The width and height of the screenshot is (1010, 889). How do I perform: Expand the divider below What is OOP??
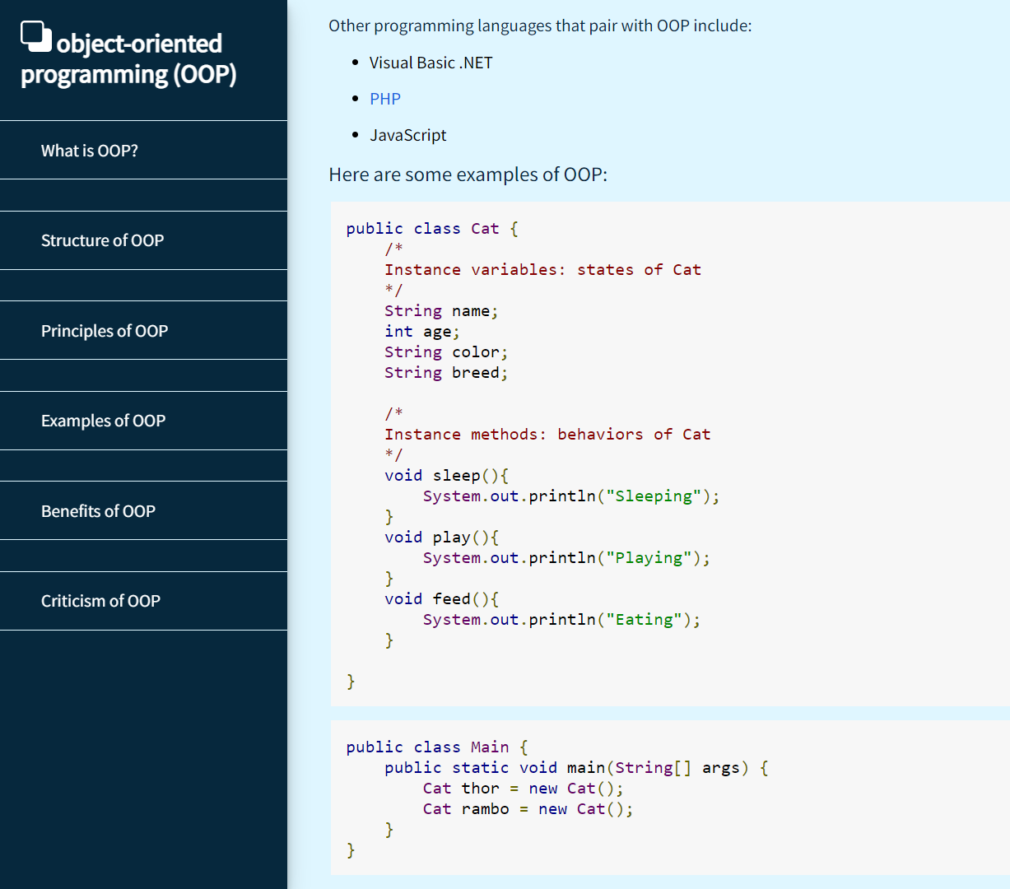pos(143,195)
